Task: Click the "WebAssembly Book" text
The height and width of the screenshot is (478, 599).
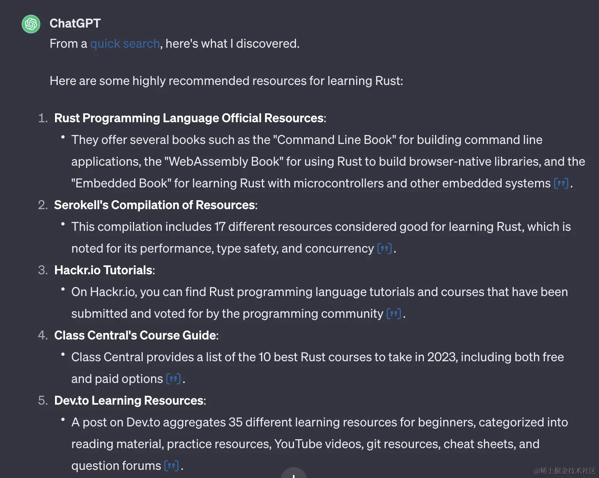Action: (x=224, y=161)
